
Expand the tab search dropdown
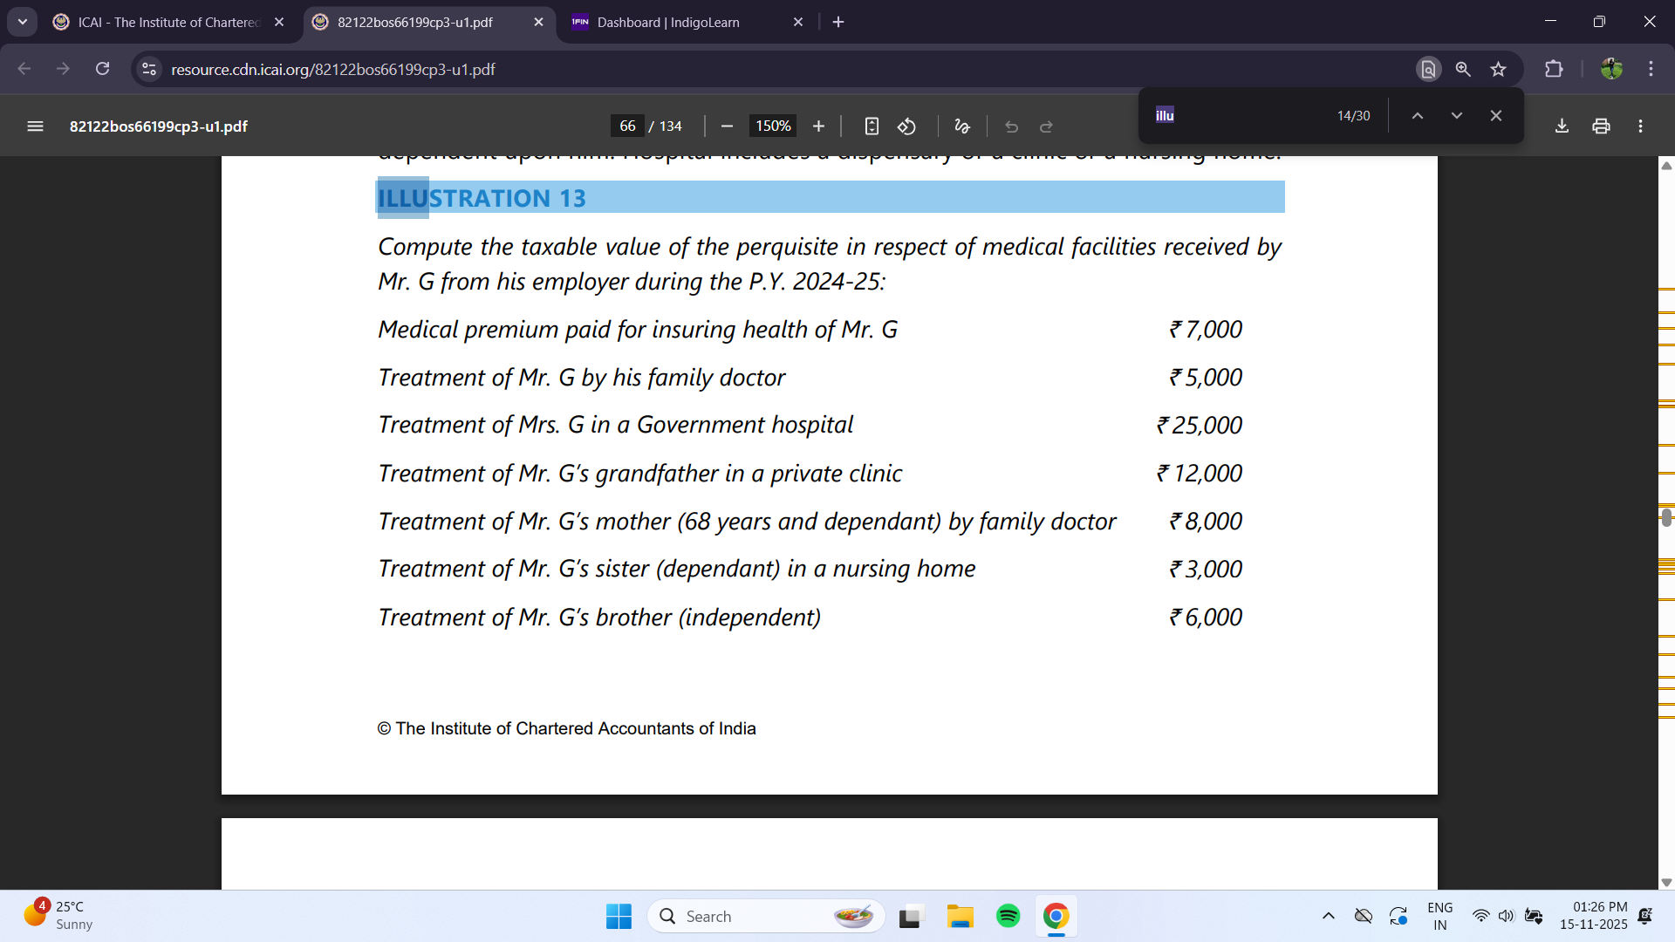click(x=23, y=22)
